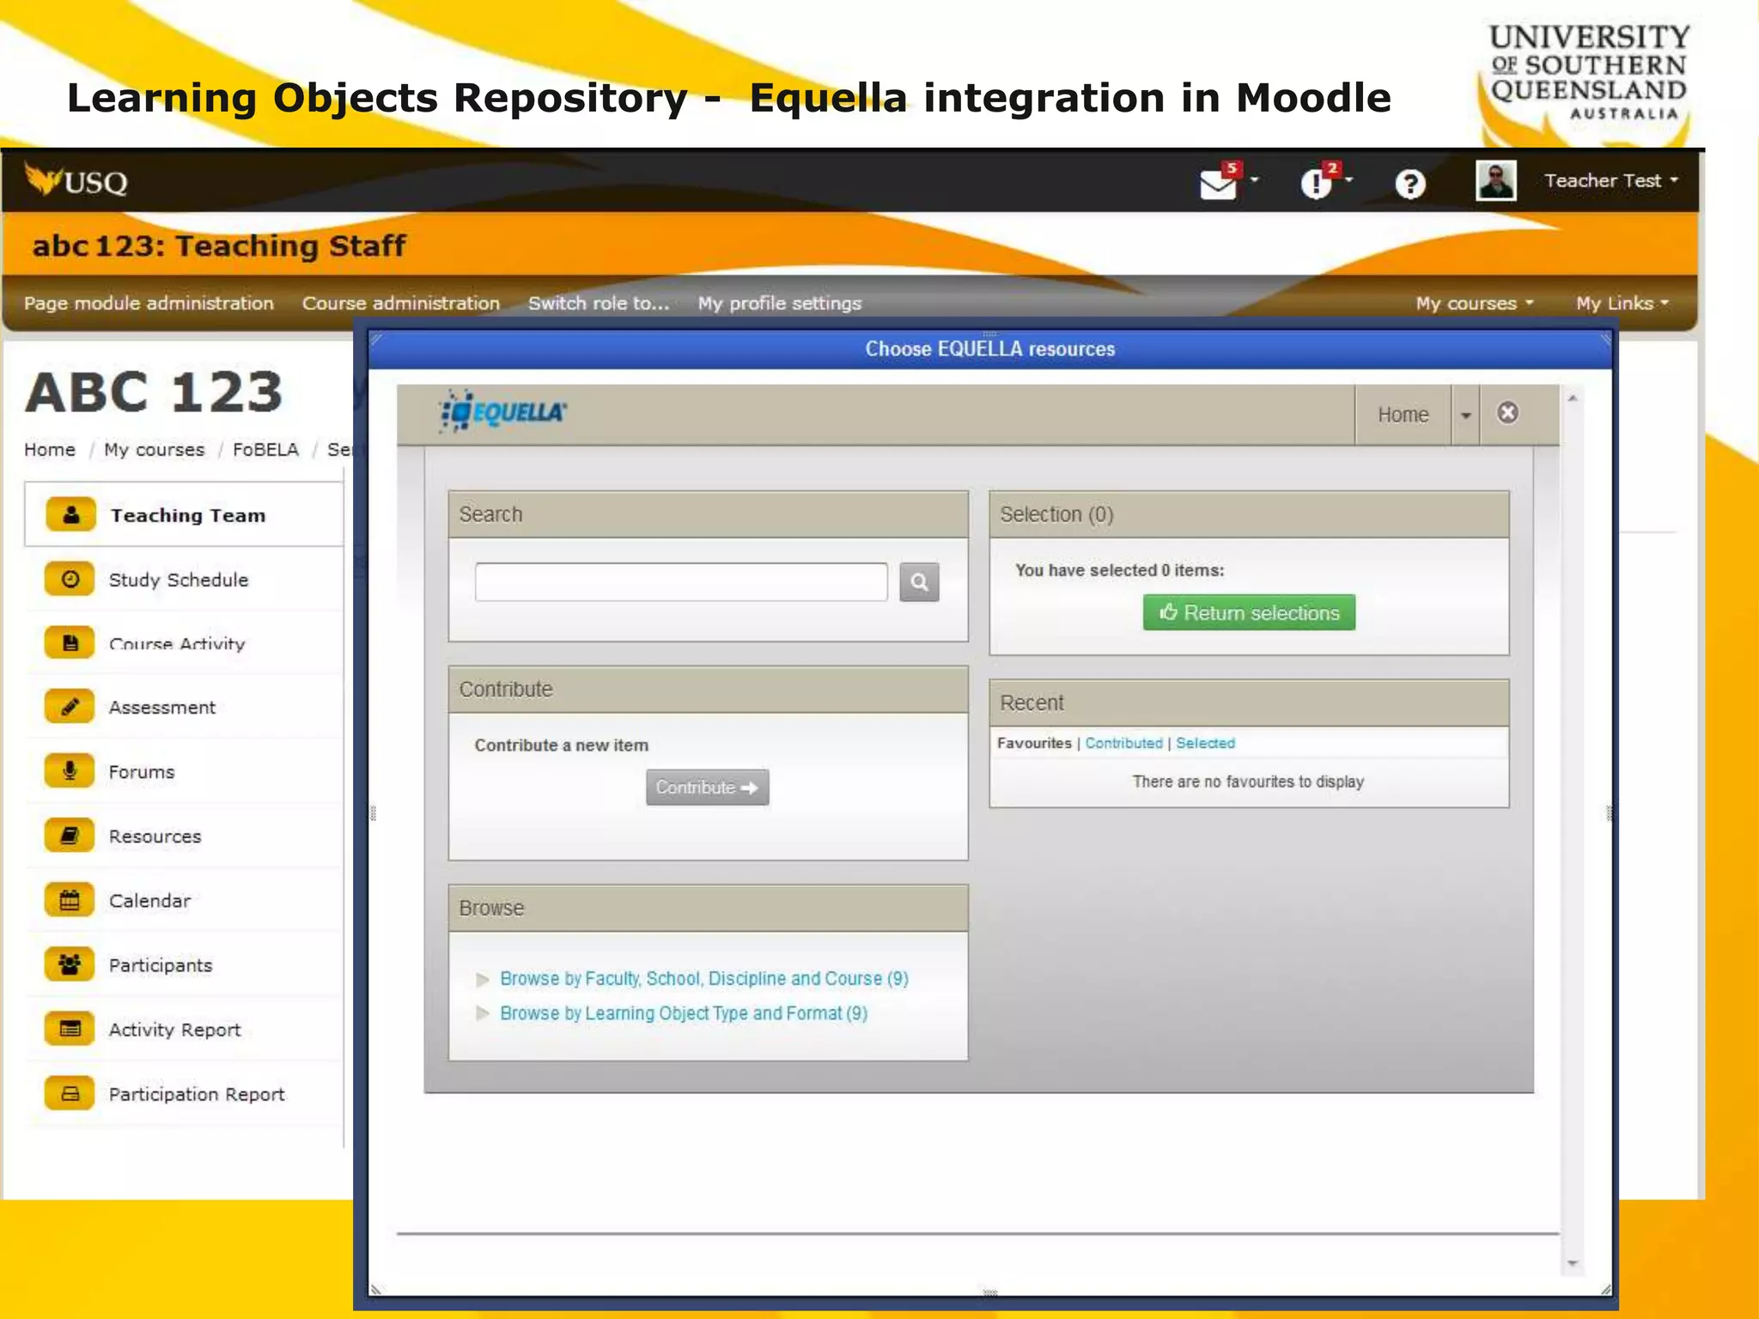Open the My courses dropdown menu
The height and width of the screenshot is (1319, 1759).
[x=1474, y=303]
